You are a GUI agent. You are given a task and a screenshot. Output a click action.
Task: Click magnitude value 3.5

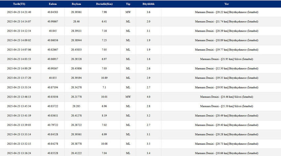click(x=148, y=144)
